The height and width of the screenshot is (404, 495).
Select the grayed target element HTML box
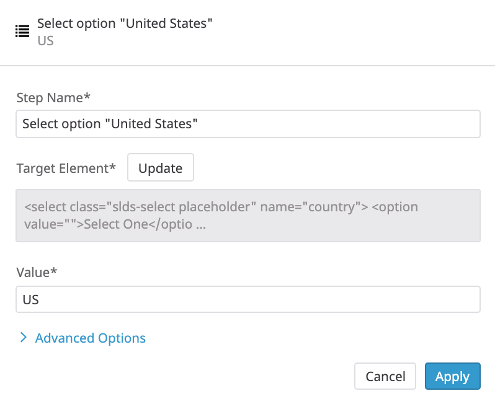[248, 216]
